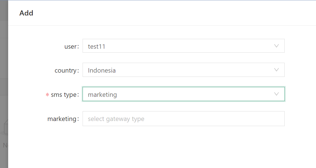The height and width of the screenshot is (168, 316).
Task: Click the sms type chevron arrow
Action: pos(276,94)
